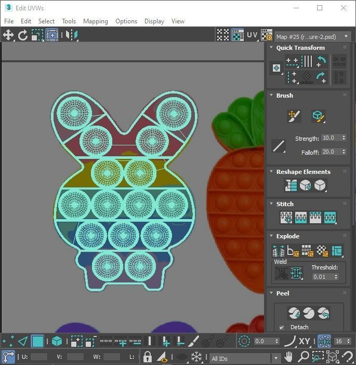Open the Mapping menu

coord(96,21)
